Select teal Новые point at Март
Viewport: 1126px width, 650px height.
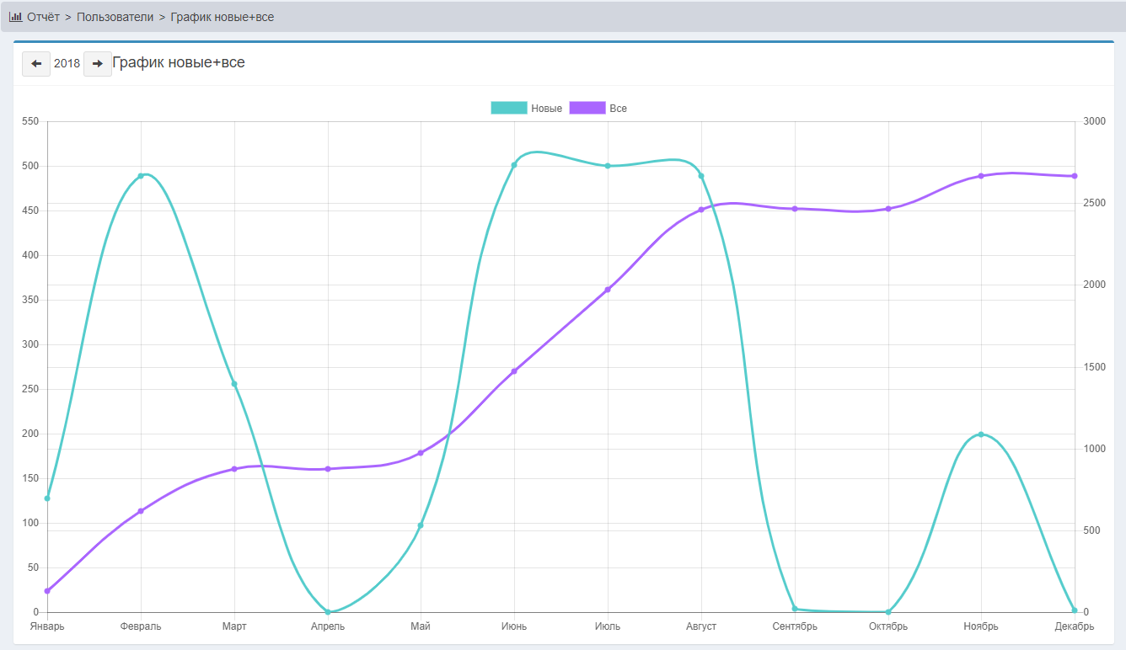pyautogui.click(x=234, y=384)
